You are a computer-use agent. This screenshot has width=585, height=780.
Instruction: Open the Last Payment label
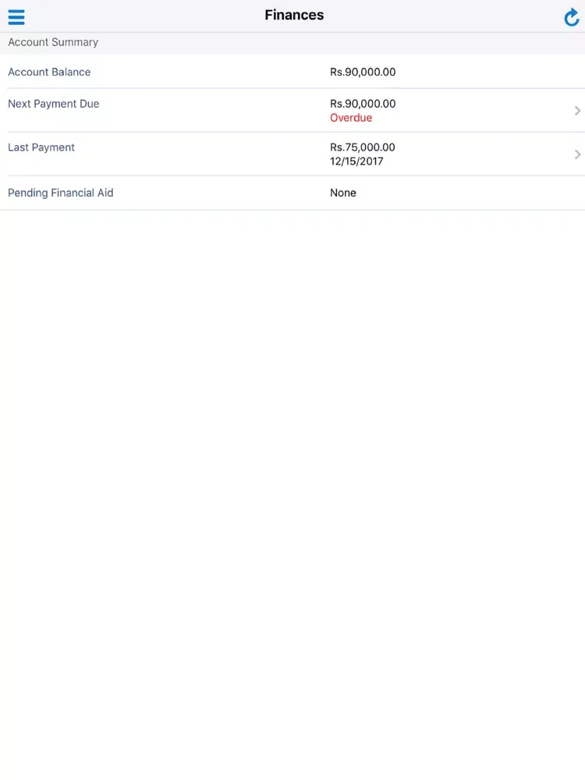point(41,147)
